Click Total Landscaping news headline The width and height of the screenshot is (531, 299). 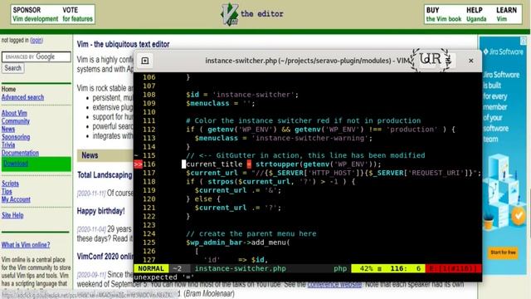click(105, 175)
